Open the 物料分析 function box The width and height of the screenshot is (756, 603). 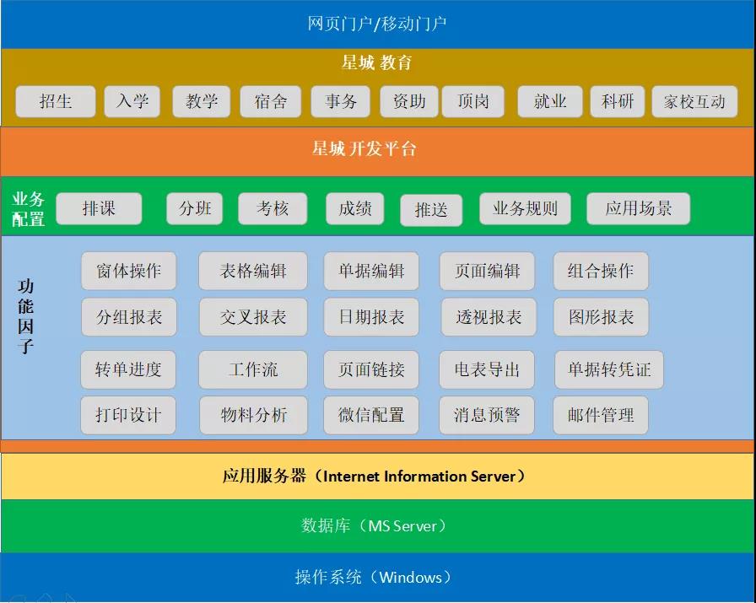[x=254, y=415]
